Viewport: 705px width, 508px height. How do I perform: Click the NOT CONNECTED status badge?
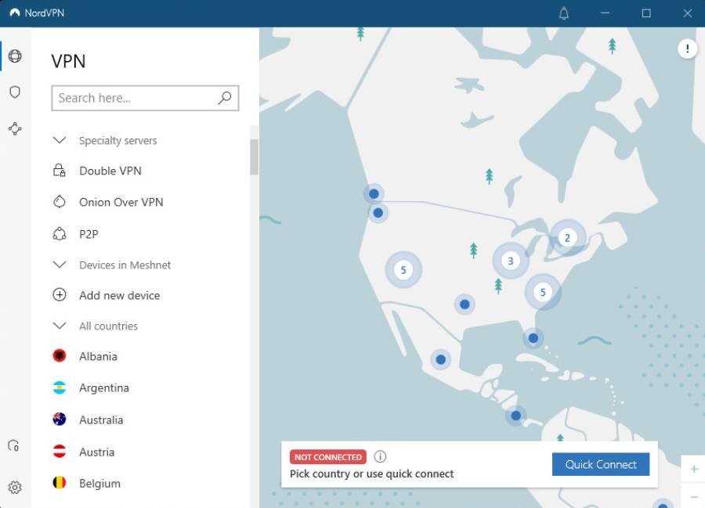pyautogui.click(x=327, y=457)
